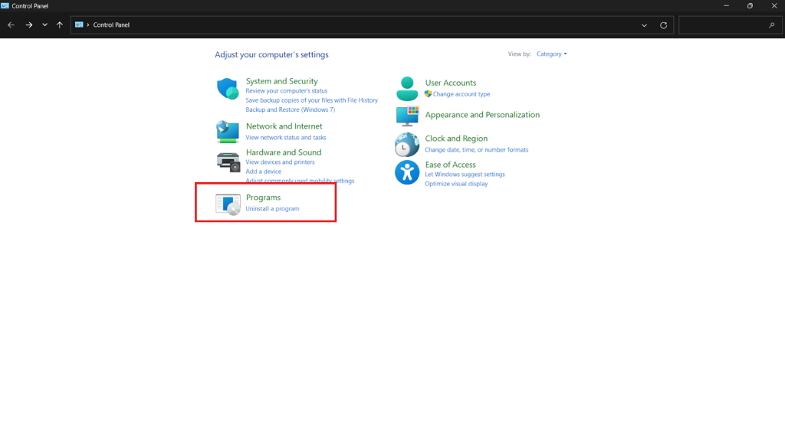Open the Hardware and Sound printer icon
785x438 pixels.
pyautogui.click(x=228, y=162)
